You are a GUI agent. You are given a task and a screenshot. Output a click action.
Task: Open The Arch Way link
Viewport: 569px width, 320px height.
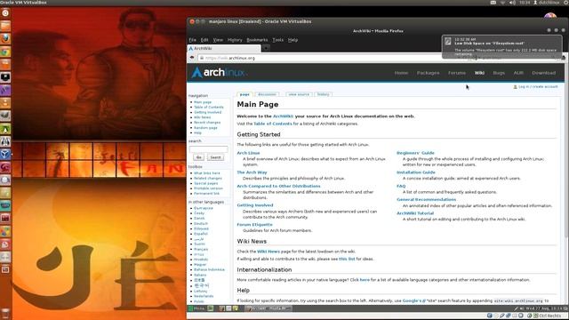pos(252,172)
